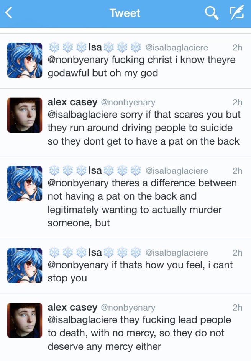Compose a new tweet with quill icon
251x361 pixels.
point(237,13)
